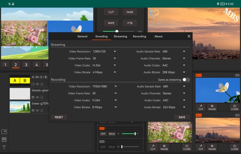The height and width of the screenshot is (154, 241).
Task: Open the Recording tab
Action: click(x=140, y=36)
